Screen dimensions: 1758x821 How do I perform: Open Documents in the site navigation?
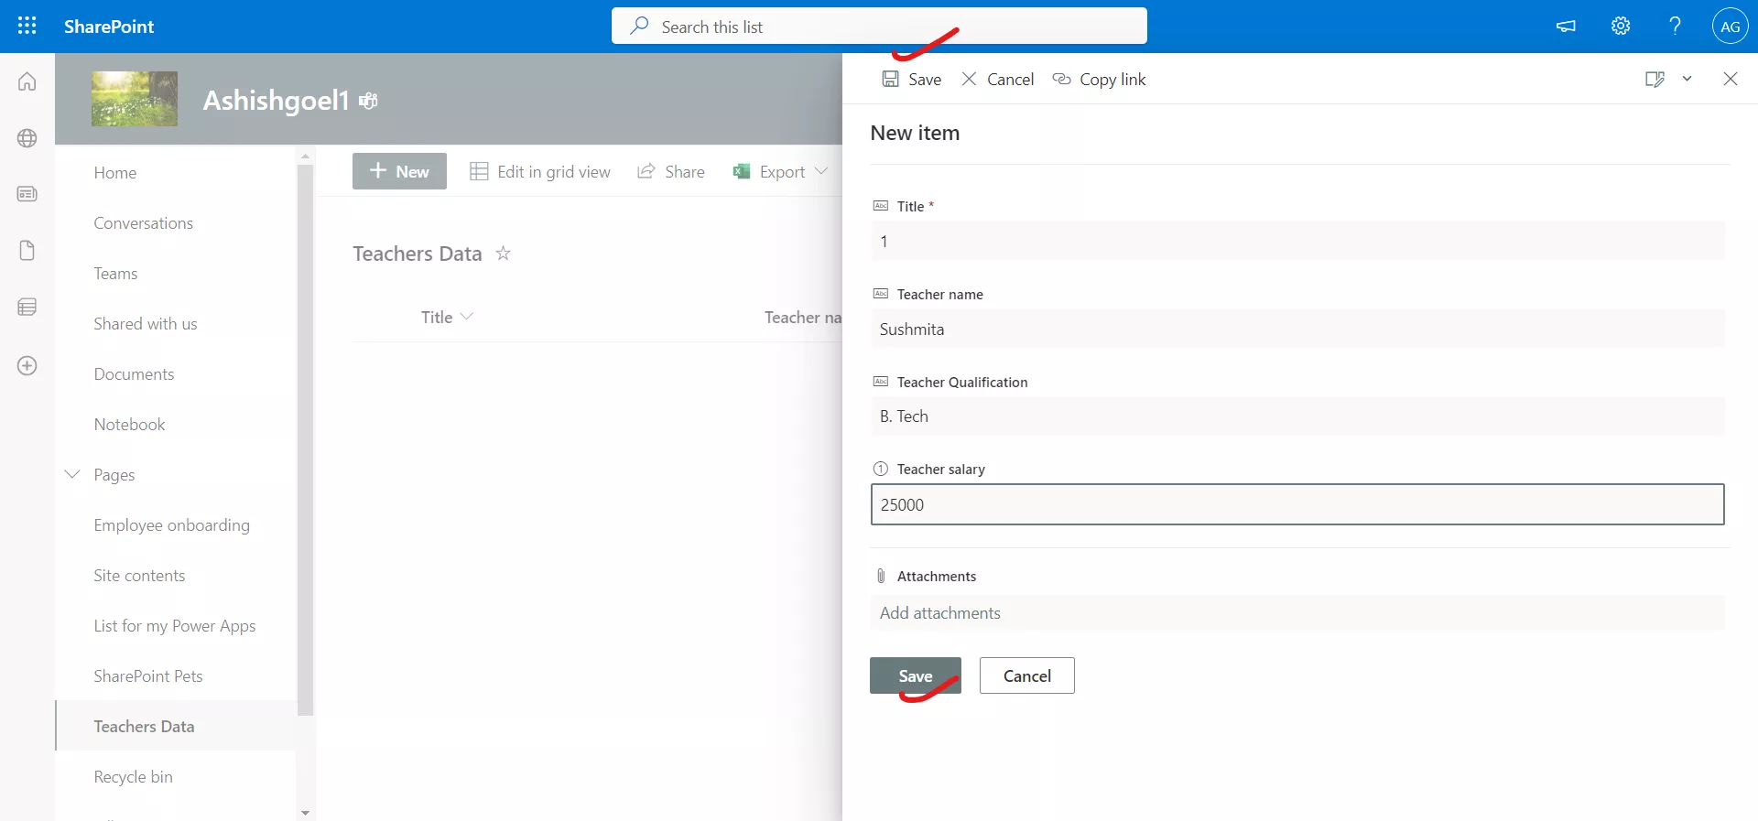coord(134,374)
